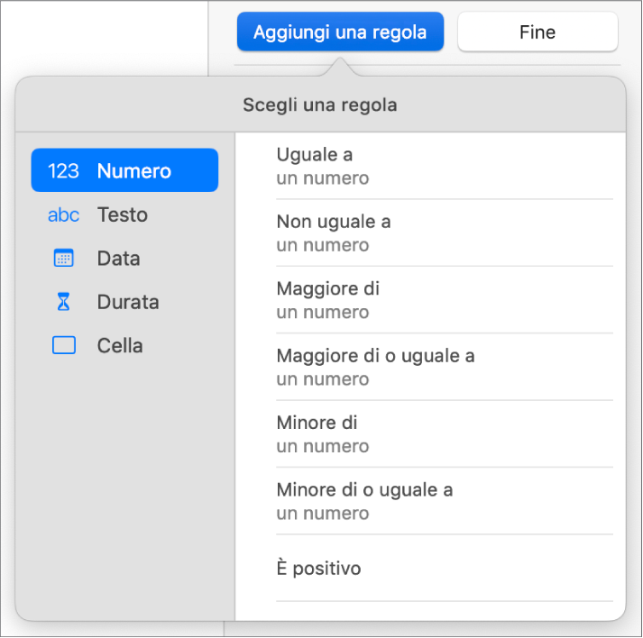Screen dimensions: 643x638
Task: Click Aggiungi una regola button
Action: tap(340, 32)
